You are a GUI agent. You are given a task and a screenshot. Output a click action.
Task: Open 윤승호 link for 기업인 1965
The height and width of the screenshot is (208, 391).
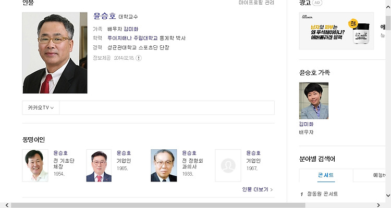coord(124,153)
